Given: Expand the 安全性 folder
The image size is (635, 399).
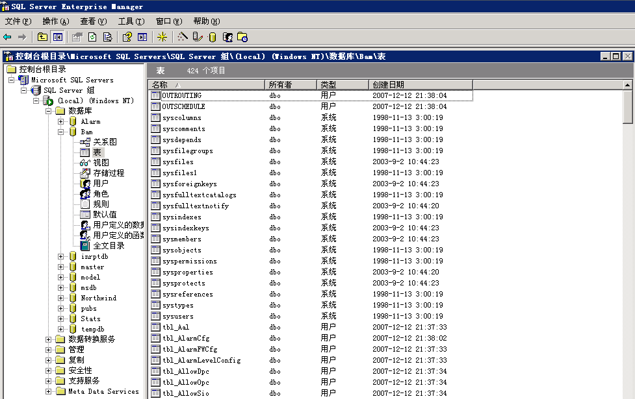Looking at the screenshot, I should tap(48, 370).
